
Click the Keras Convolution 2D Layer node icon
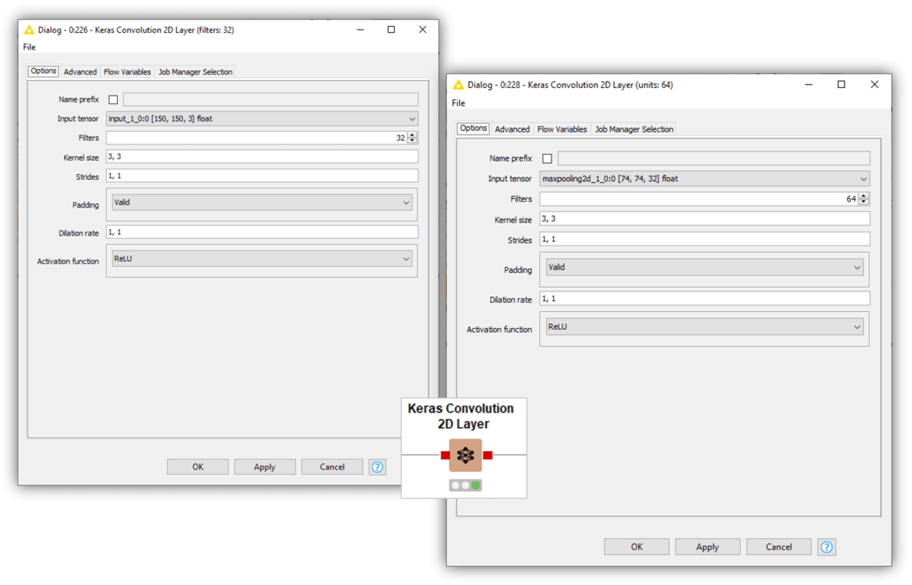(465, 455)
